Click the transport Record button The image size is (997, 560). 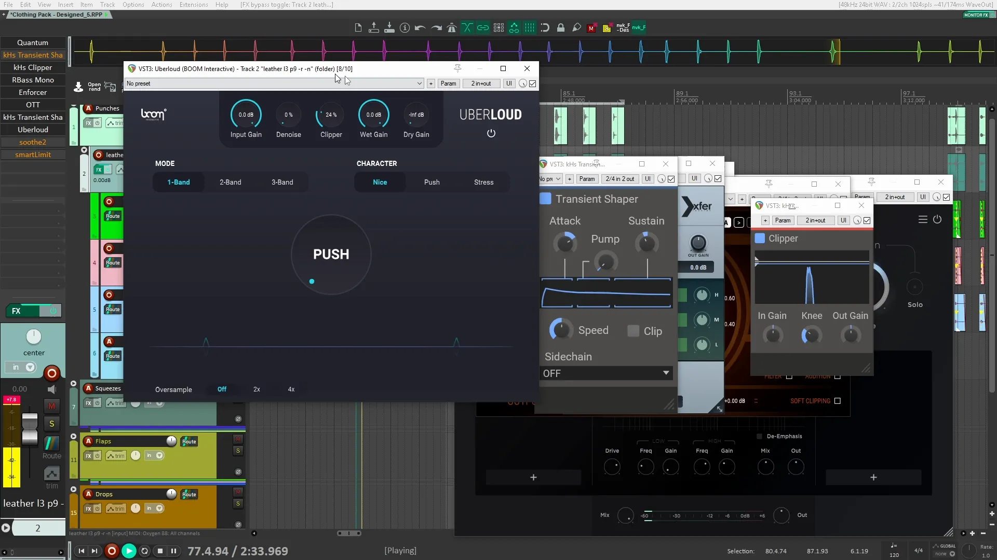pos(112,551)
